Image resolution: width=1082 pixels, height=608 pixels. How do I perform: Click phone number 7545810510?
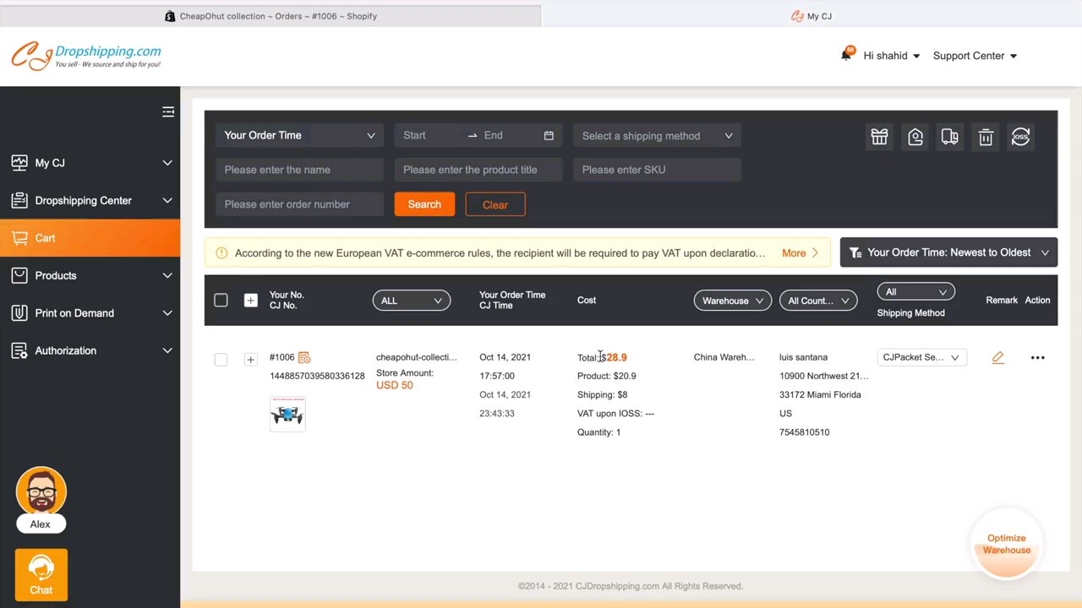[805, 432]
